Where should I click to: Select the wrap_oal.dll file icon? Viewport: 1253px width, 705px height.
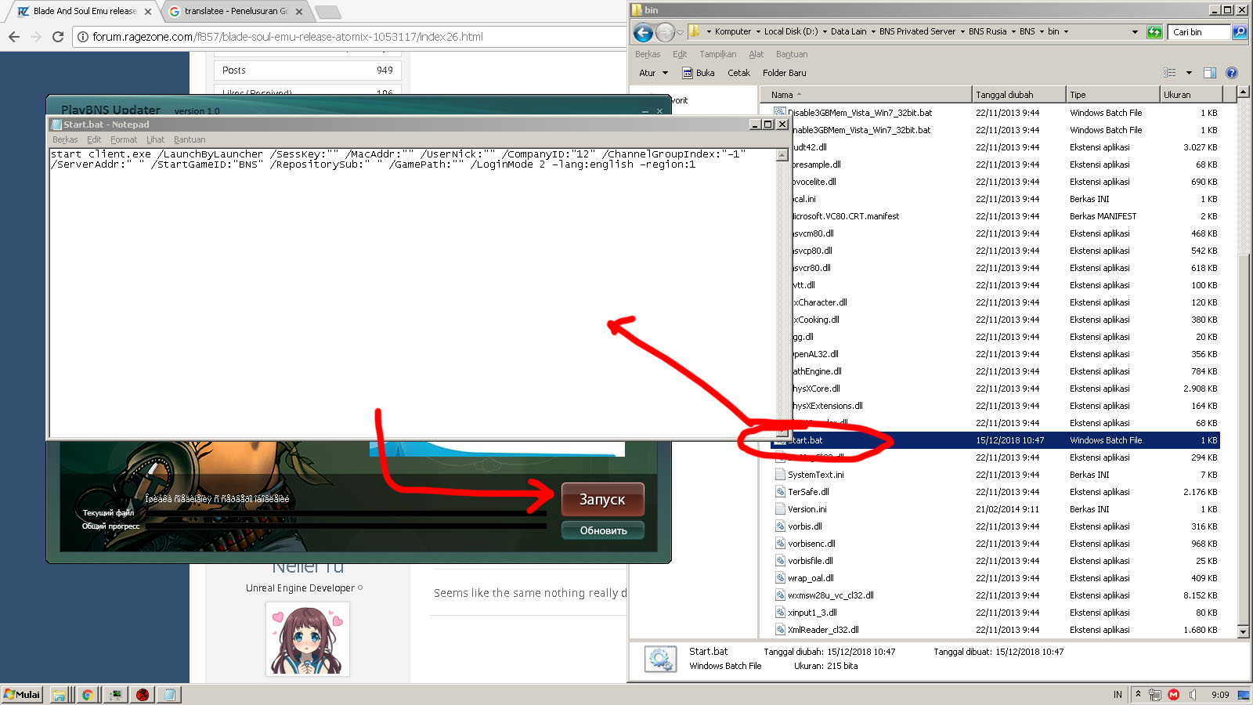(780, 578)
